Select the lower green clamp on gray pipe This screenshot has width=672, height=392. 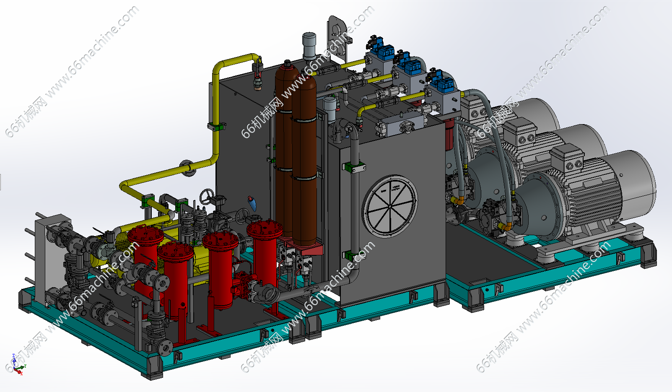click(352, 255)
